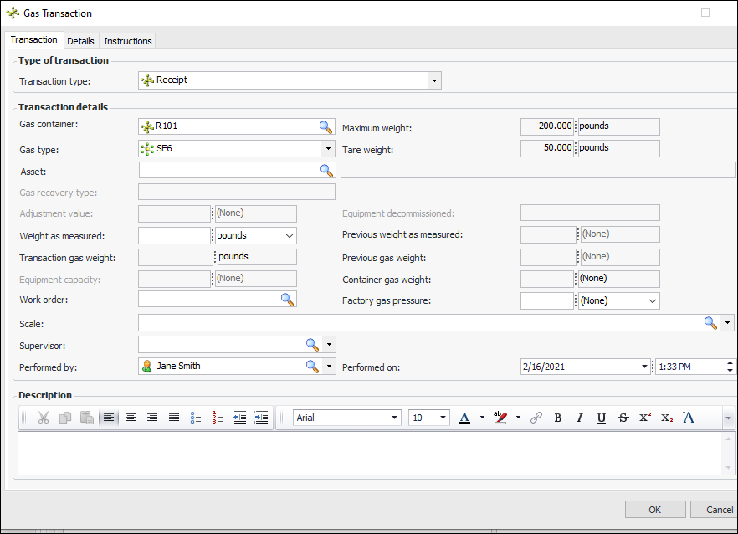Enable justify text alignment
This screenshot has width=738, height=534.
coord(174,418)
